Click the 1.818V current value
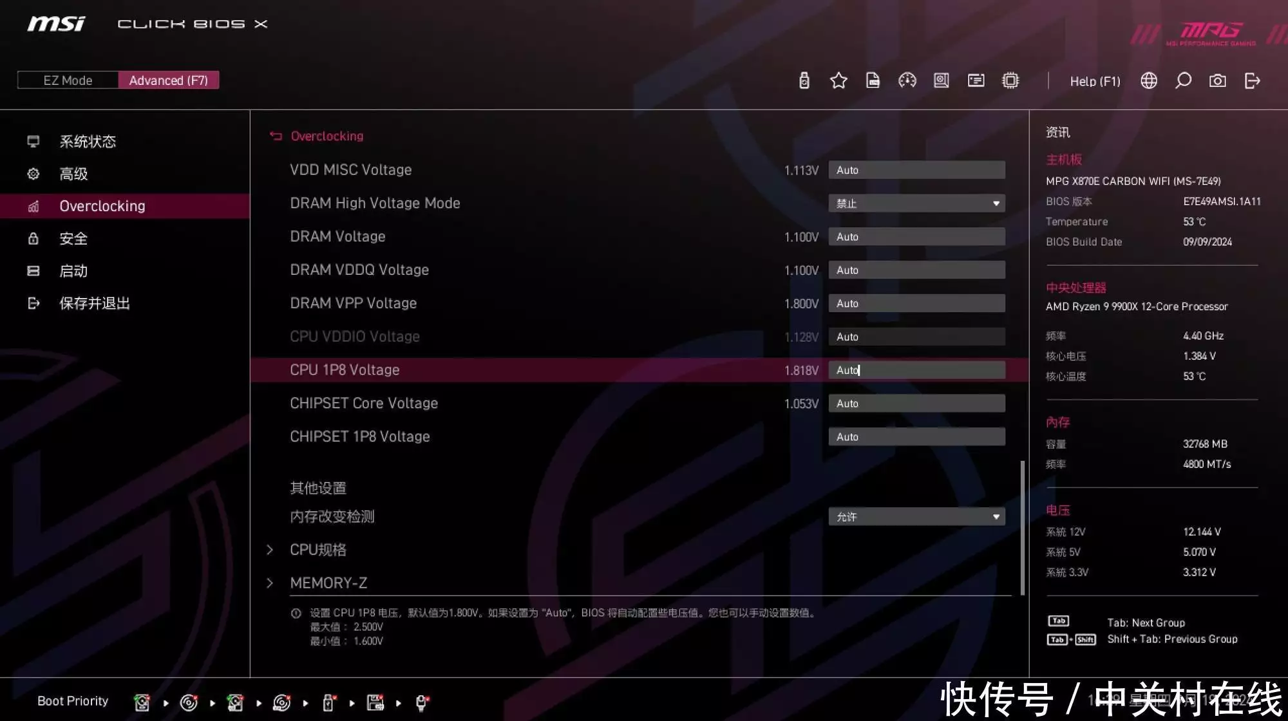The width and height of the screenshot is (1288, 721). 801,370
